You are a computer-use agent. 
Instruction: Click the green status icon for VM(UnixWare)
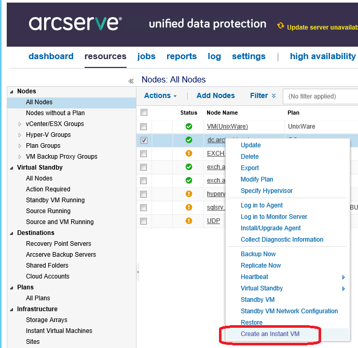pos(189,127)
